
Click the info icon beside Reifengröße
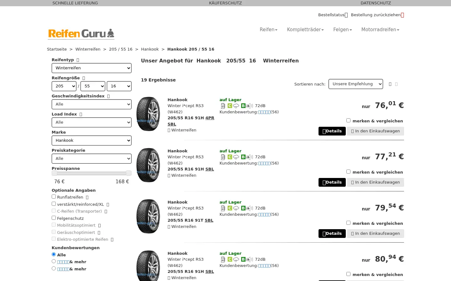click(84, 78)
